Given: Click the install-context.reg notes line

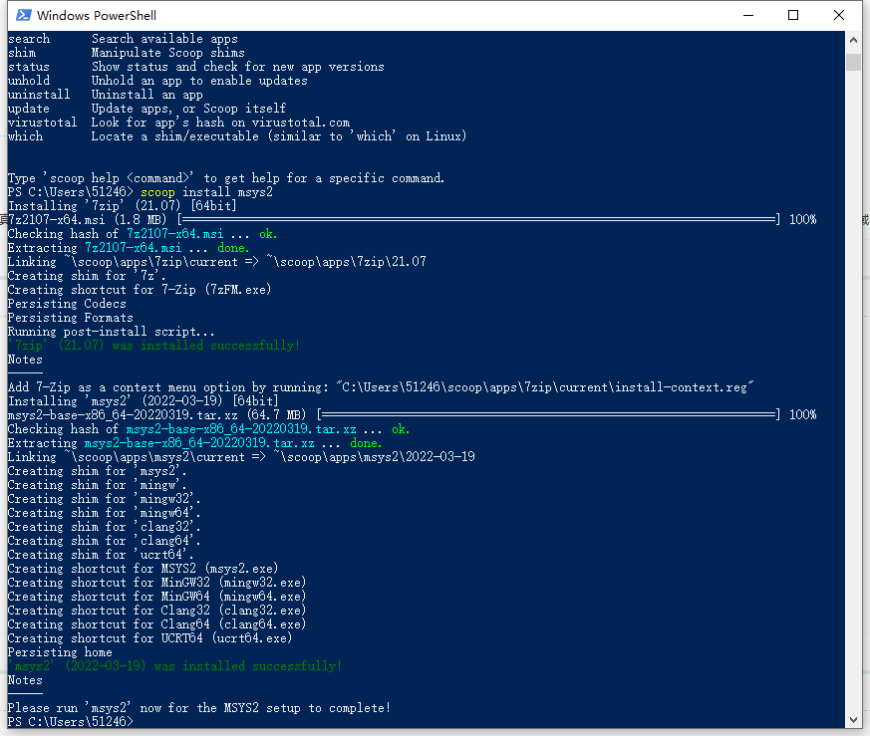Looking at the screenshot, I should [x=381, y=387].
